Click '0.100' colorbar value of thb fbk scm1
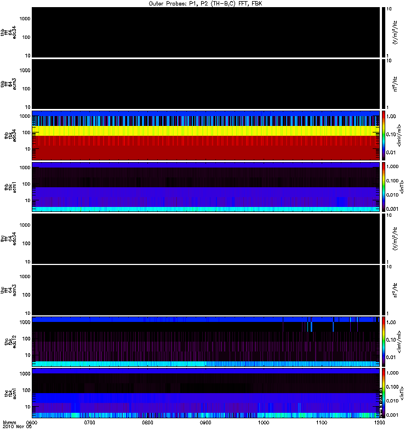The height and width of the screenshot is (438, 411). pos(392,181)
